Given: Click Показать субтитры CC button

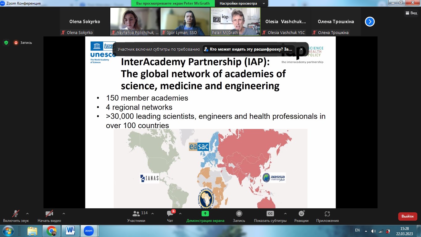Looking at the screenshot, I should pyautogui.click(x=270, y=216).
